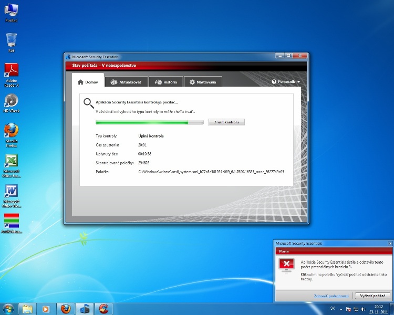The width and height of the screenshot is (394, 315).
Task: Click the scanned items count 294628
Action: coord(144,163)
